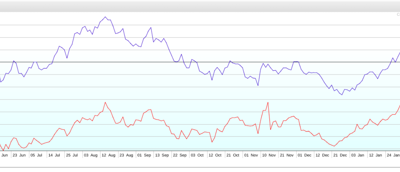Click the 01 Nov date label
Image resolution: width=400 pixels, height=172 pixels.
tap(251, 155)
